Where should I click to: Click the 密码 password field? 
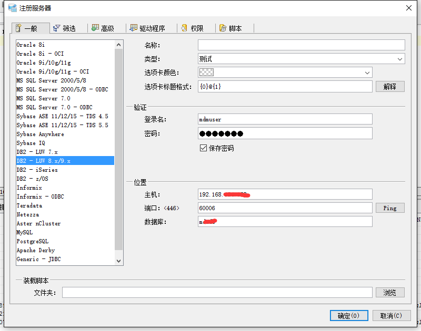(x=285, y=133)
